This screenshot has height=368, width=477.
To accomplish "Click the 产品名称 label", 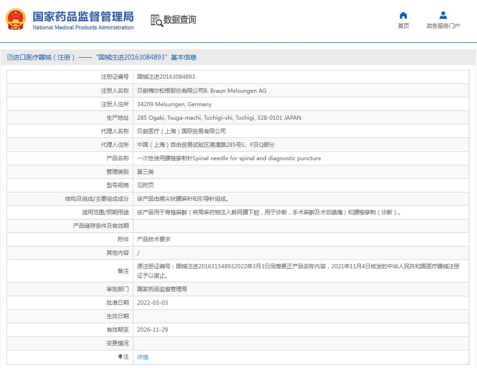I will pyautogui.click(x=118, y=158).
